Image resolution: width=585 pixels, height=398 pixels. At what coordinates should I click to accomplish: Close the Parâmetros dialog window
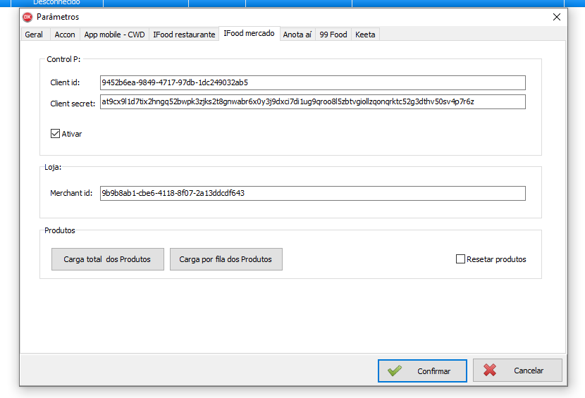[557, 17]
